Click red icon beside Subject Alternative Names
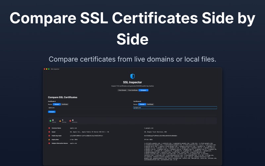The image size is (265, 166). point(49,143)
